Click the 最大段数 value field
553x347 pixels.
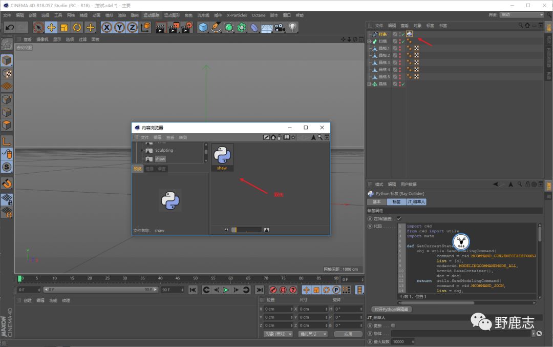pos(403,342)
